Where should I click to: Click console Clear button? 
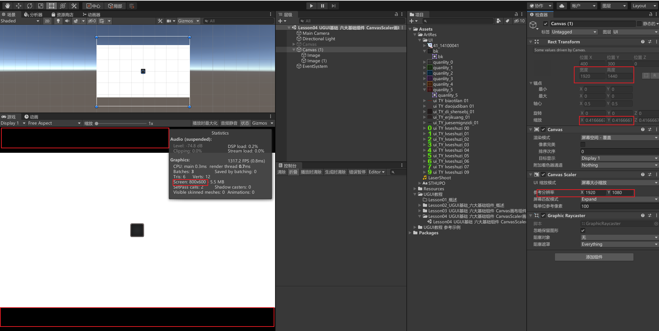pyautogui.click(x=282, y=172)
